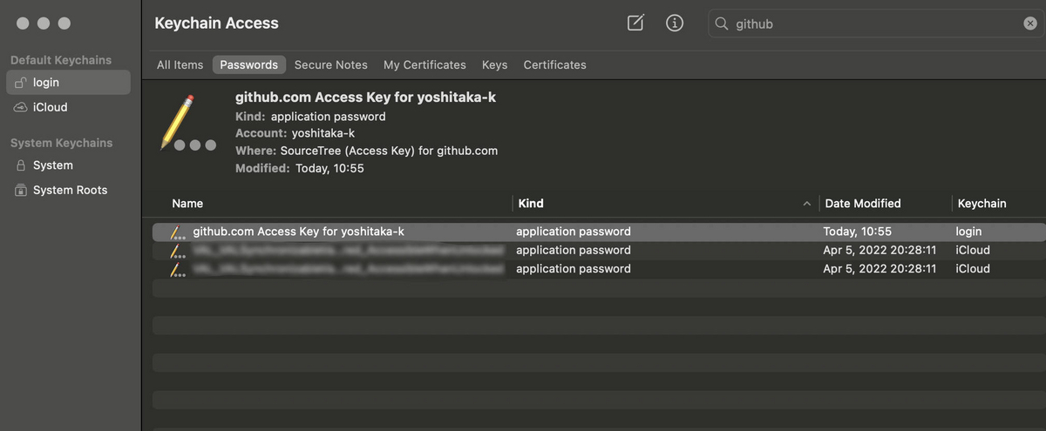
Task: Show the Keys tab
Action: coord(494,65)
